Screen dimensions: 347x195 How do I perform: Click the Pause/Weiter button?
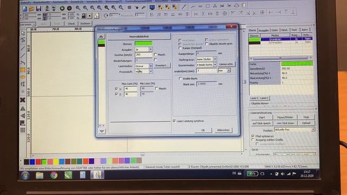pyautogui.click(x=285, y=117)
